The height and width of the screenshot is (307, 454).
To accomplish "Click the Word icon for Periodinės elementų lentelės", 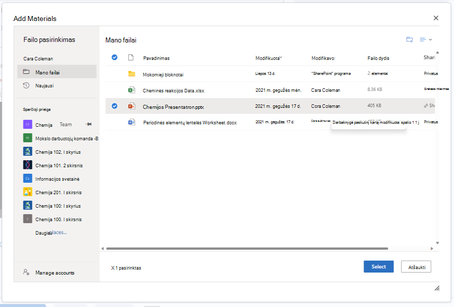I will click(x=132, y=122).
